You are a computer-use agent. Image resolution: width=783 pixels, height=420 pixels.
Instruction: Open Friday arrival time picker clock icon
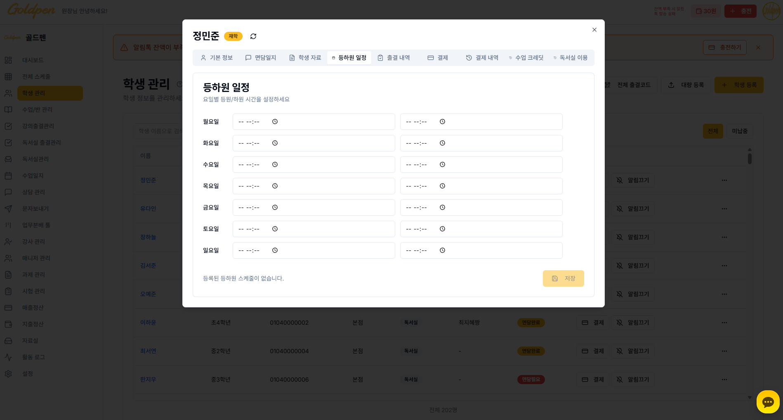pos(275,208)
